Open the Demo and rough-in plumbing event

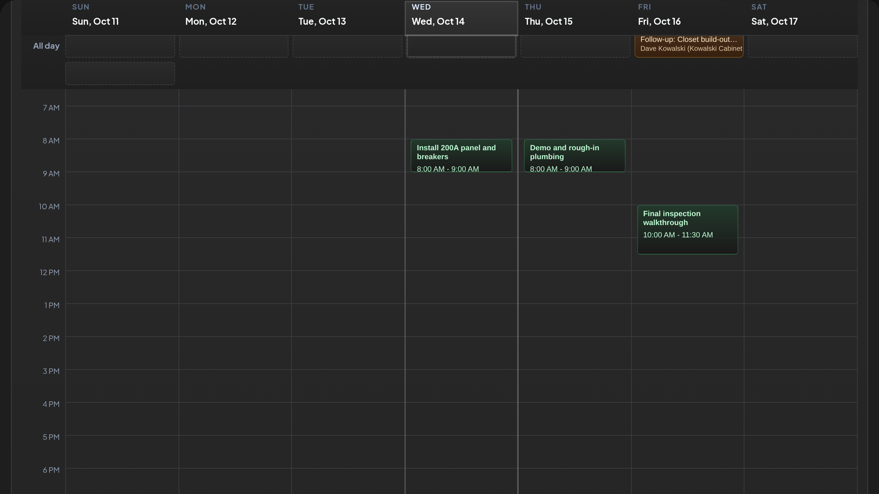(x=574, y=156)
